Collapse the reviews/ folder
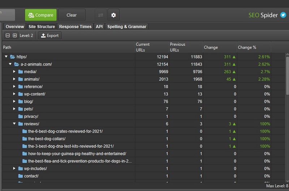The width and height of the screenshot is (289, 191). coord(14,124)
